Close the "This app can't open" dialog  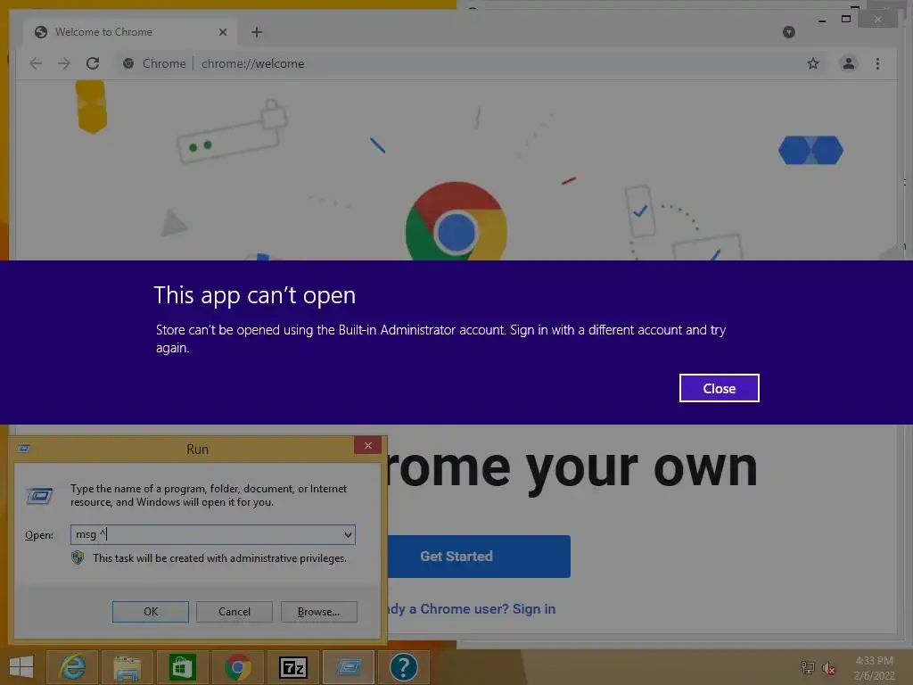pyautogui.click(x=720, y=388)
